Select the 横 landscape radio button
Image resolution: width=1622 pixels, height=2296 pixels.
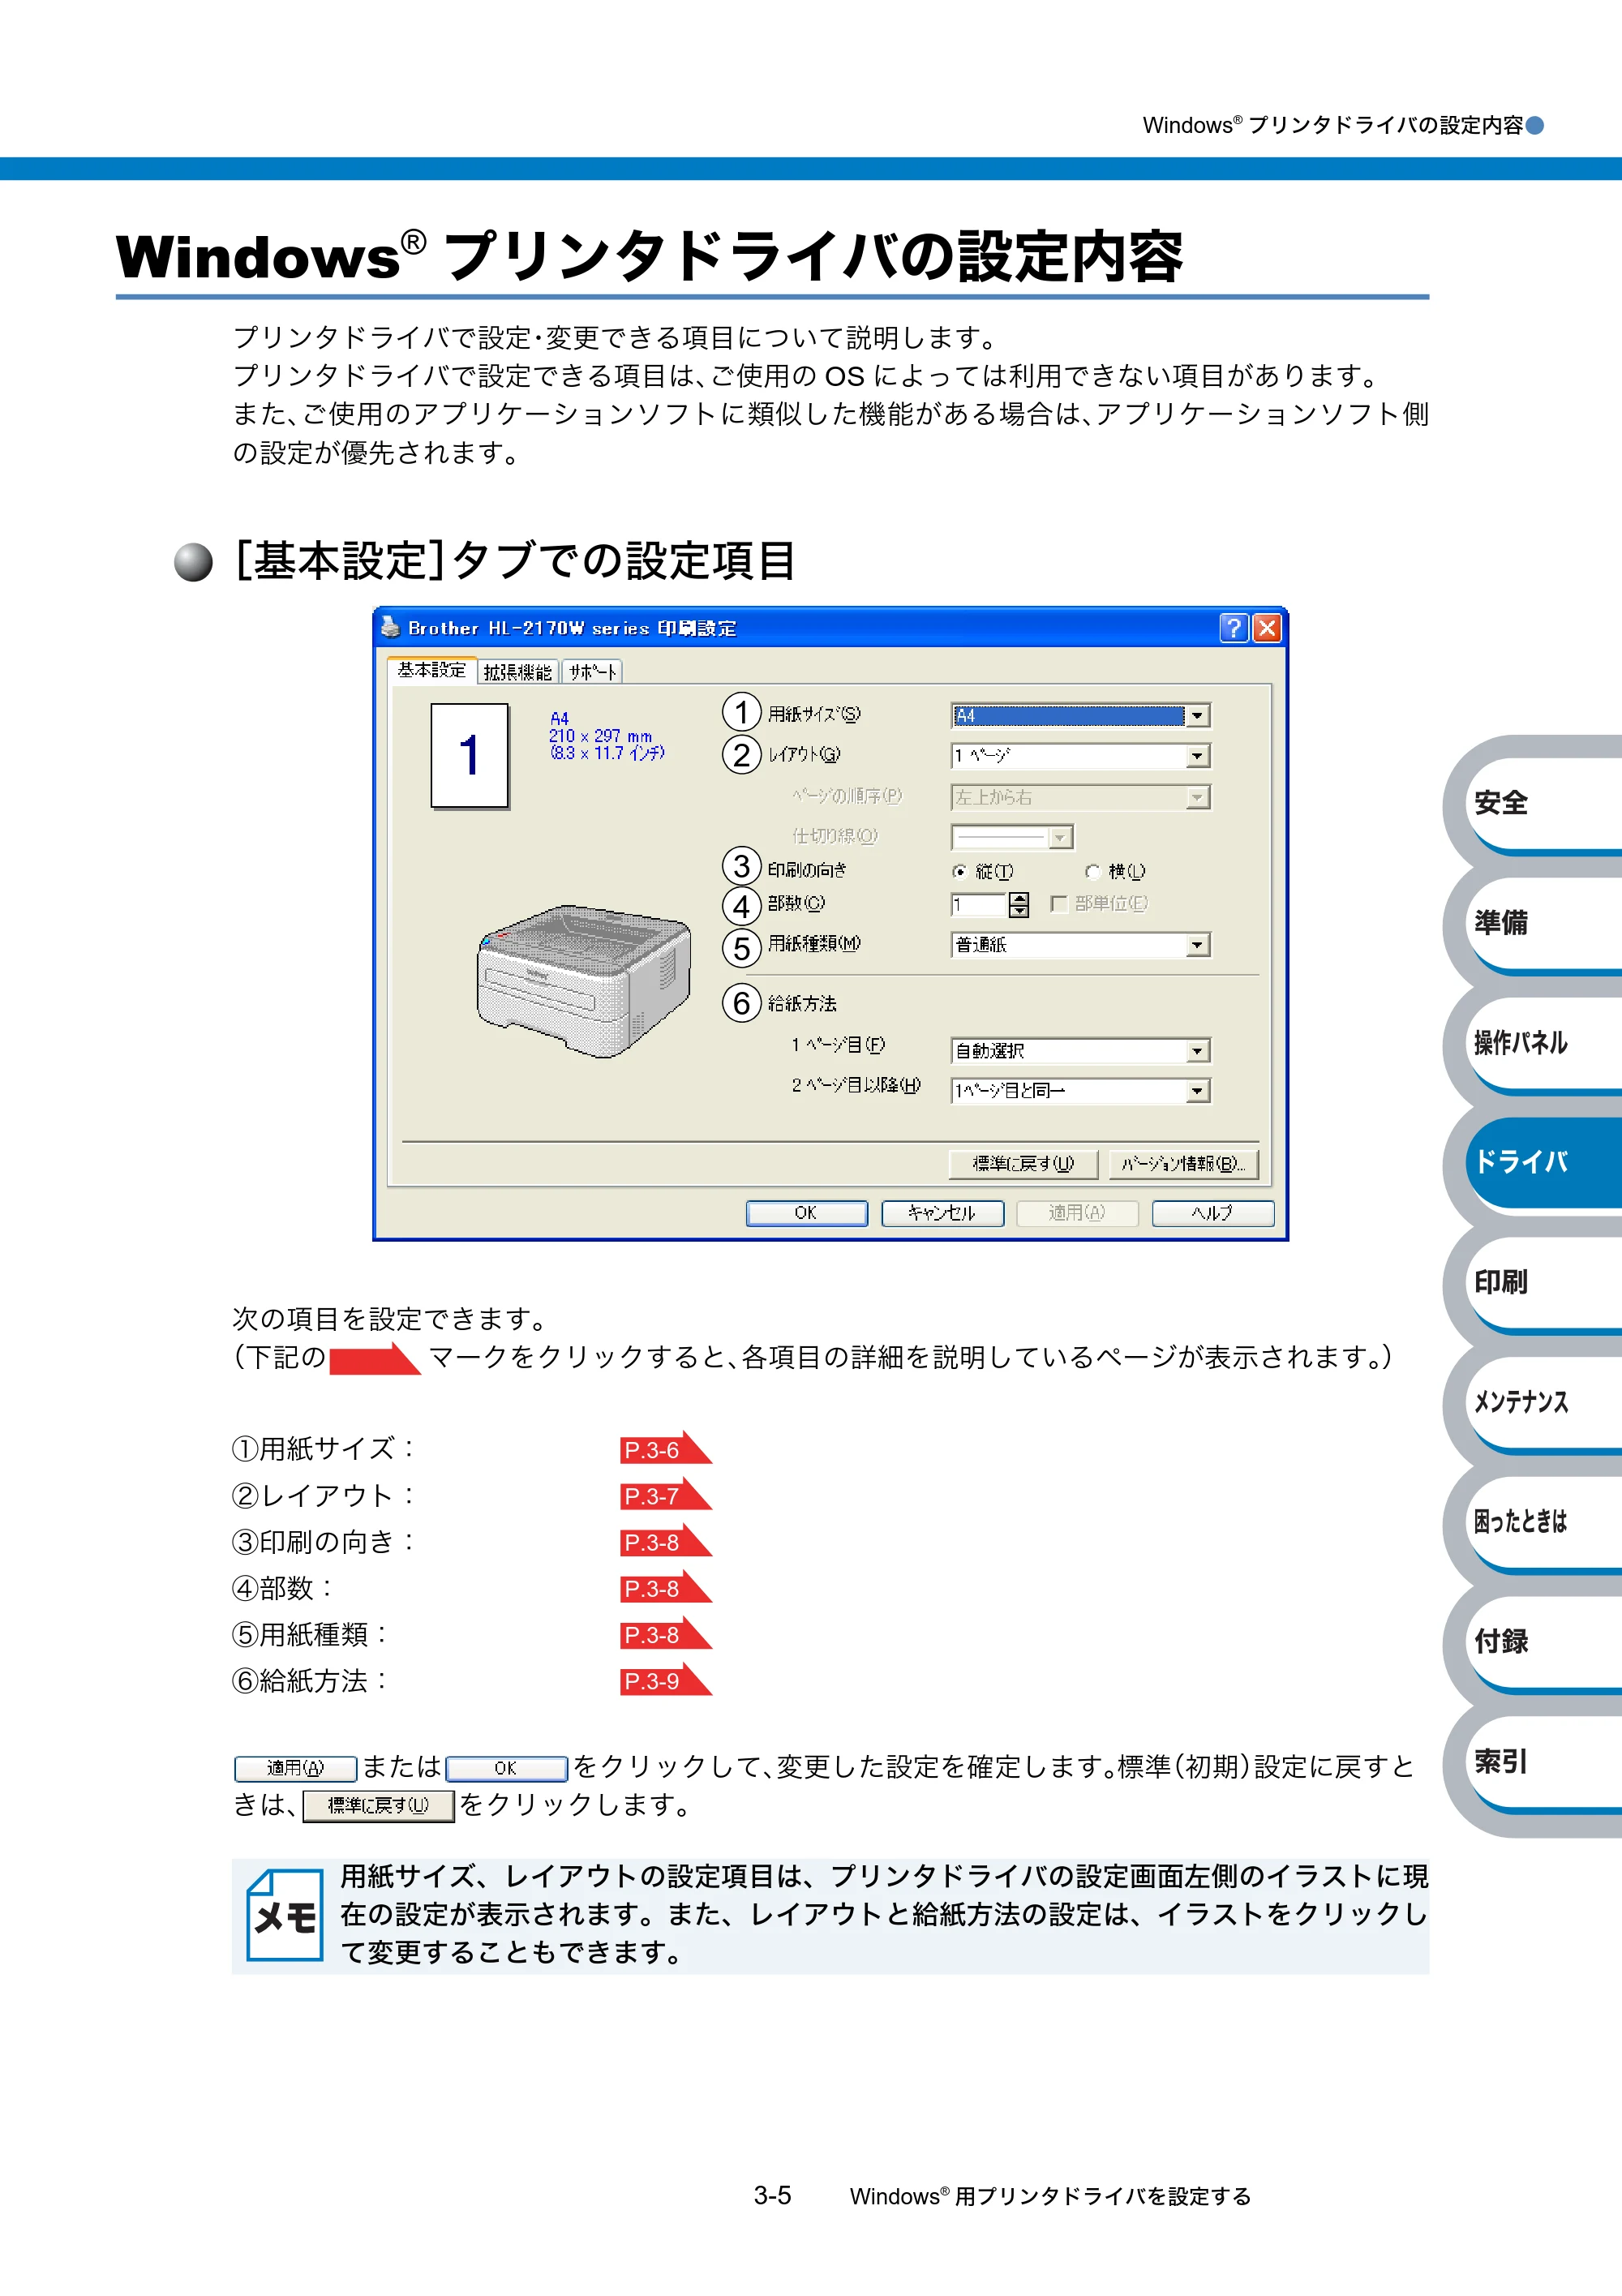(1093, 871)
